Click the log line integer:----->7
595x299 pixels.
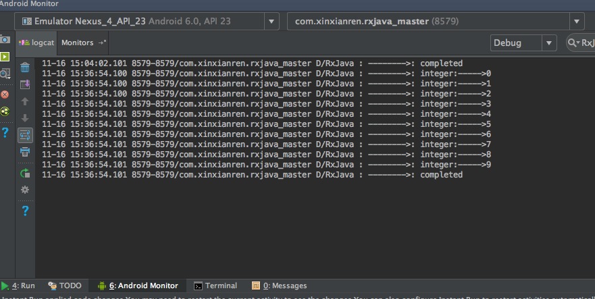266,144
